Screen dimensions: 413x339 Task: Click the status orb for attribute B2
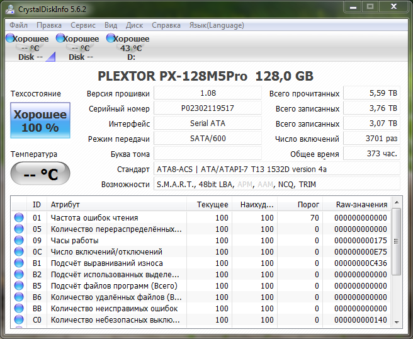pyautogui.click(x=19, y=274)
